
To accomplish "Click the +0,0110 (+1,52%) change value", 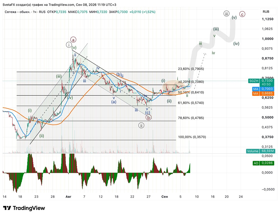I will click(142, 12).
